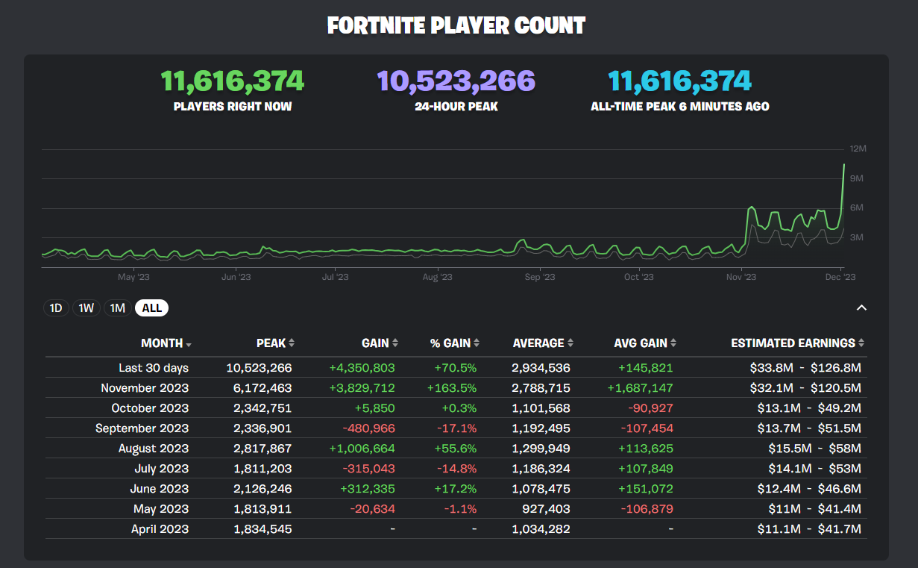Switch chart range to 1D

[56, 308]
